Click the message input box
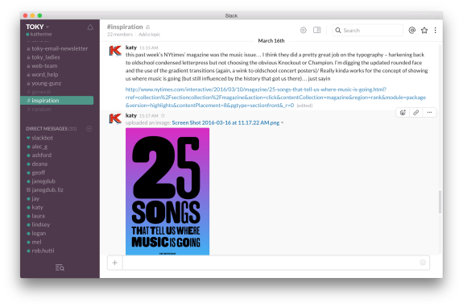463x307 pixels. pyautogui.click(x=271, y=263)
